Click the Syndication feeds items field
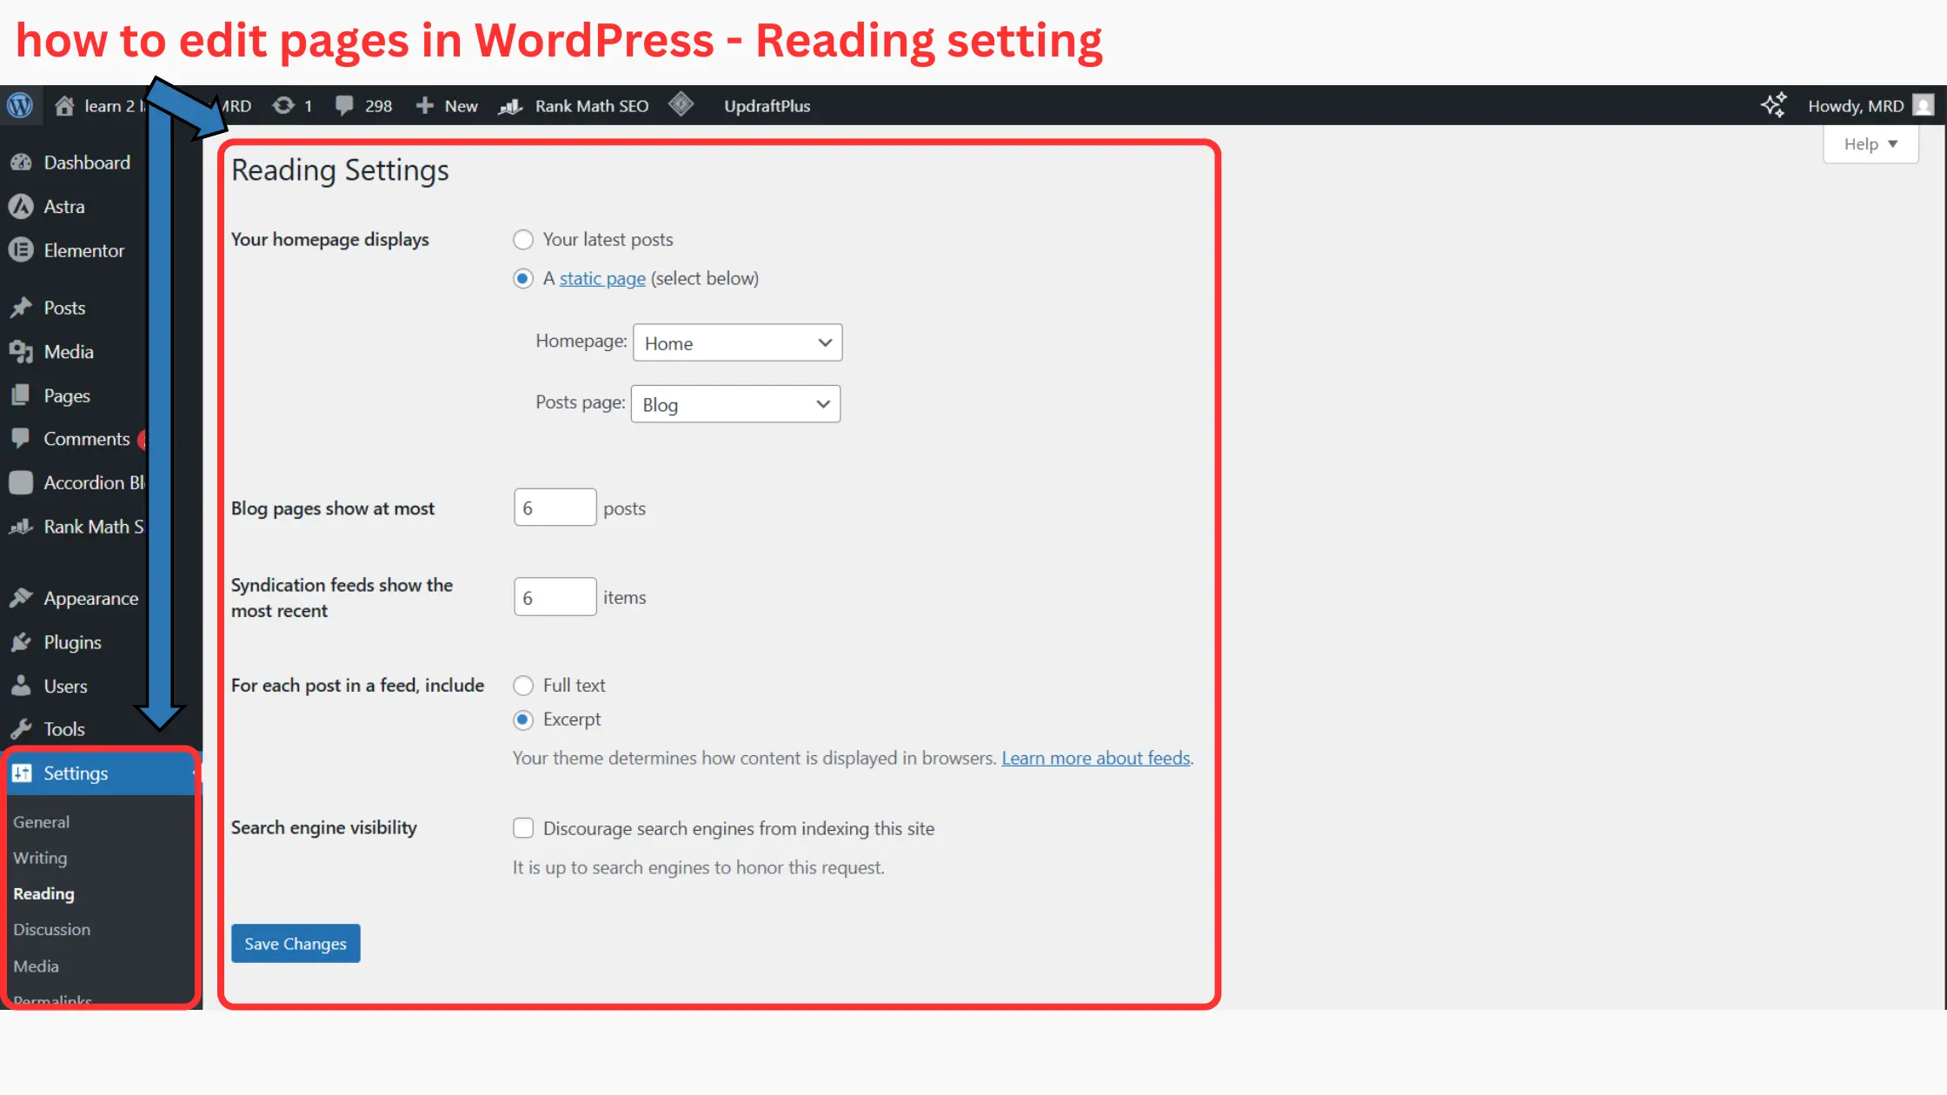Image resolution: width=1947 pixels, height=1095 pixels. (x=555, y=597)
